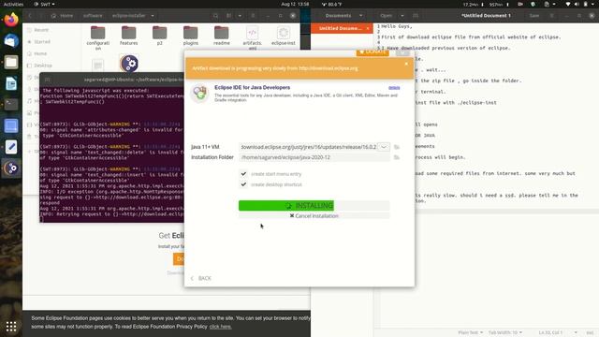This screenshot has height=337, width=599.
Task: Open the p2 folder in Files
Action: pos(160,36)
